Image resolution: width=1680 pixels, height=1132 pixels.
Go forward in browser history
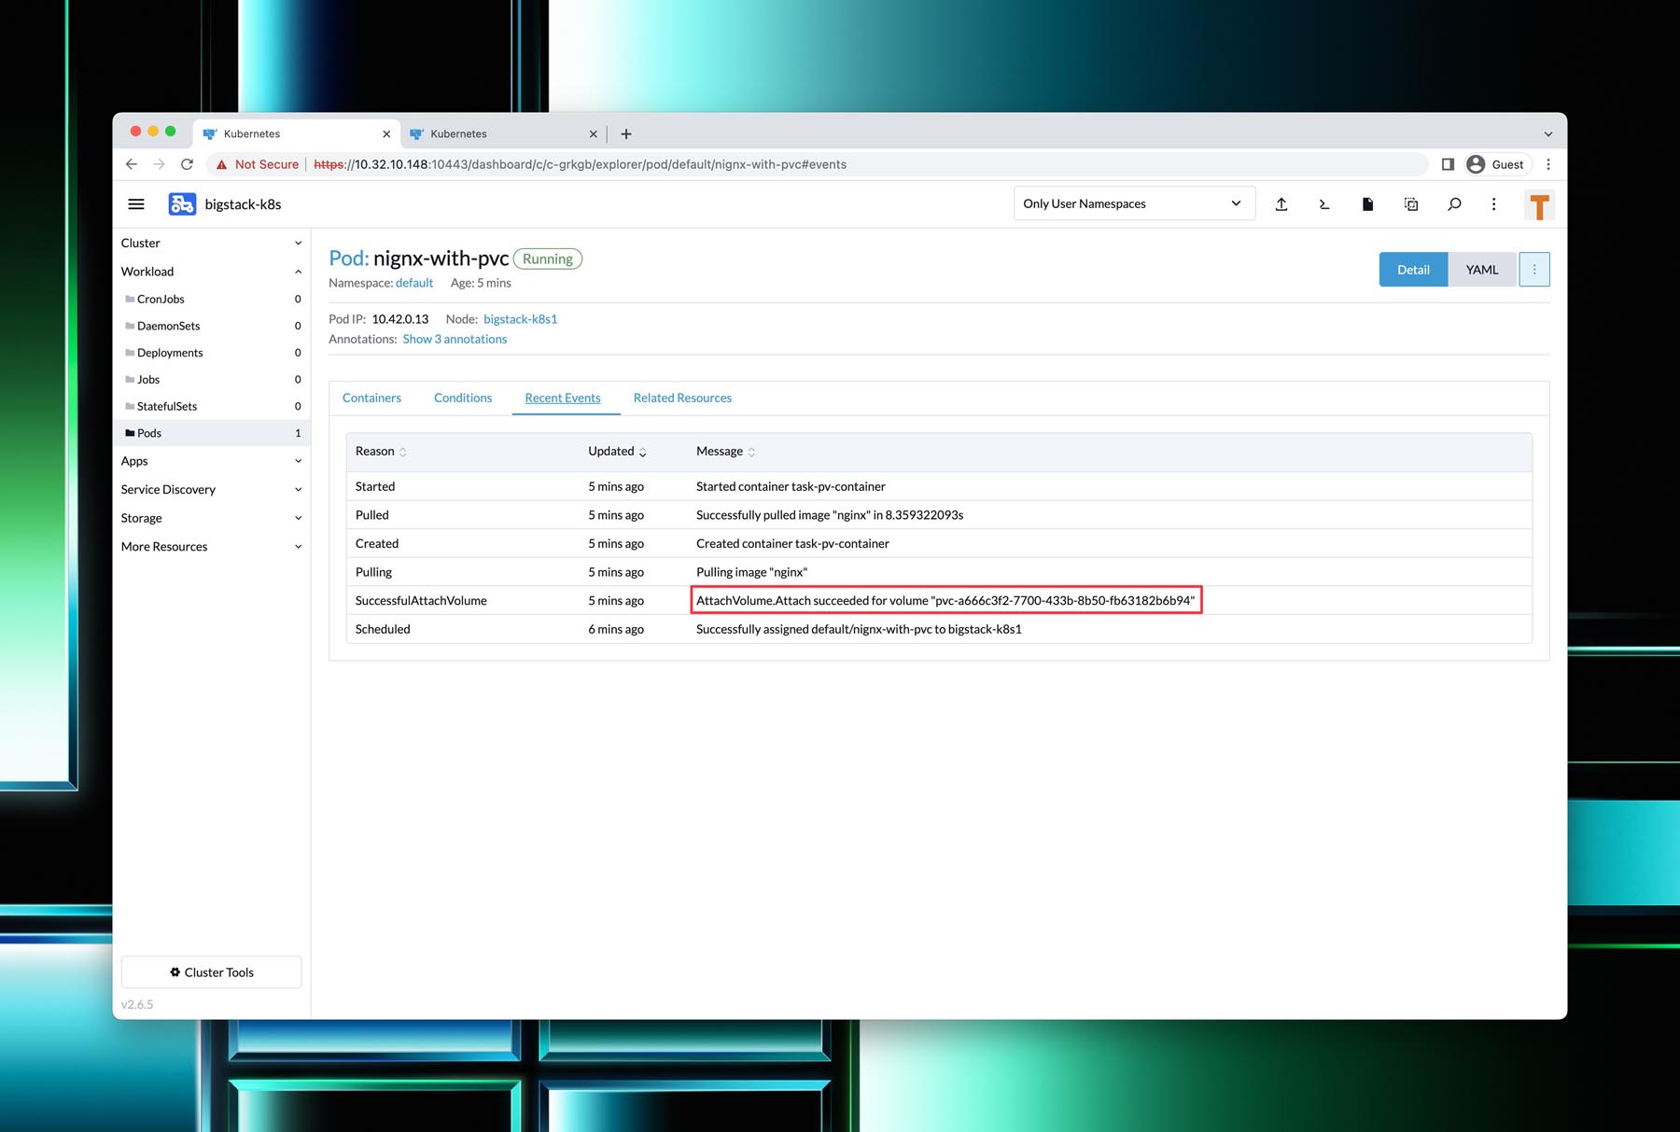159,164
